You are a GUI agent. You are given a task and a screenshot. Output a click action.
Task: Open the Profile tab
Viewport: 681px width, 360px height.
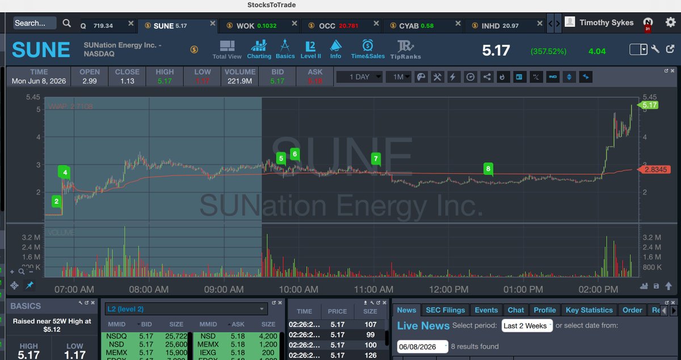tap(545, 310)
